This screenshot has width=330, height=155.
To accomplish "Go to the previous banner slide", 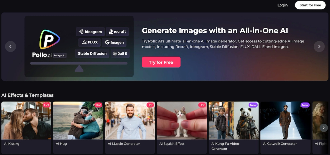I will [11, 46].
